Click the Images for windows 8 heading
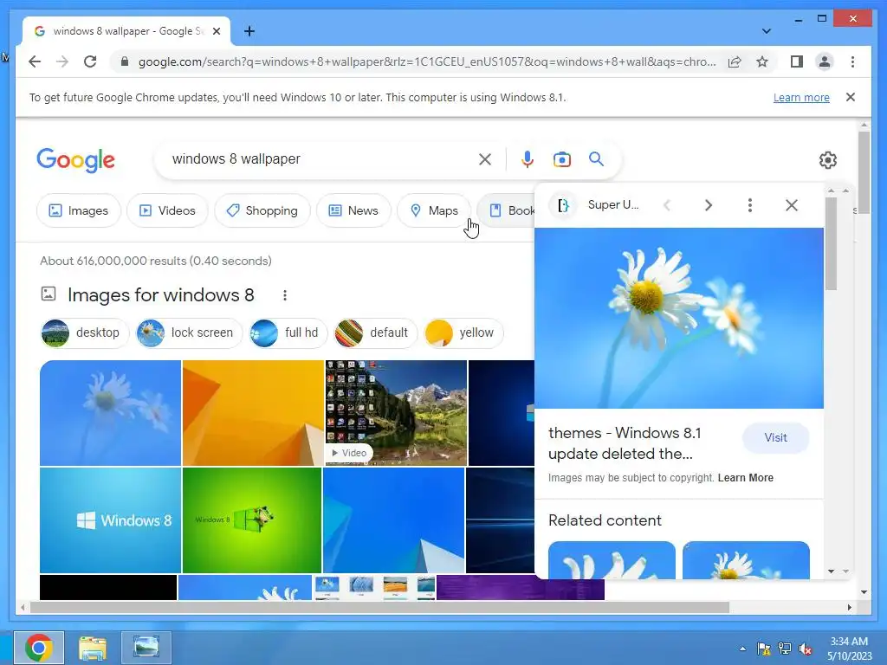This screenshot has width=887, height=665. pos(160,295)
